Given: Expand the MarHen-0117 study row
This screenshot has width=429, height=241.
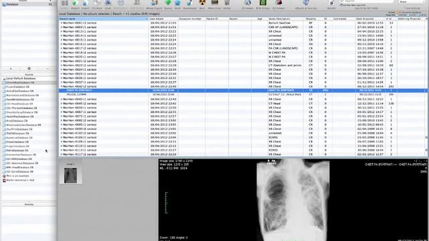Looking at the screenshot, I should click(x=61, y=155).
